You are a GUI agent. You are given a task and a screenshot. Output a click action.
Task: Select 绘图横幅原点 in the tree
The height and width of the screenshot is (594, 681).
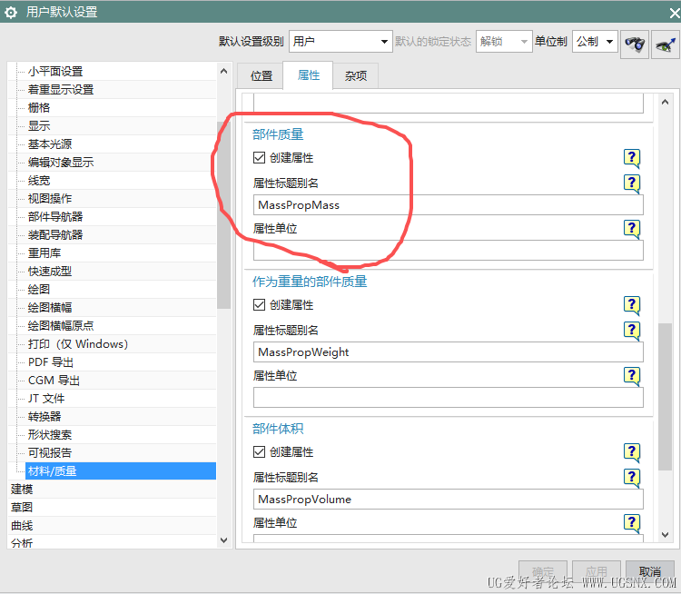click(x=61, y=326)
